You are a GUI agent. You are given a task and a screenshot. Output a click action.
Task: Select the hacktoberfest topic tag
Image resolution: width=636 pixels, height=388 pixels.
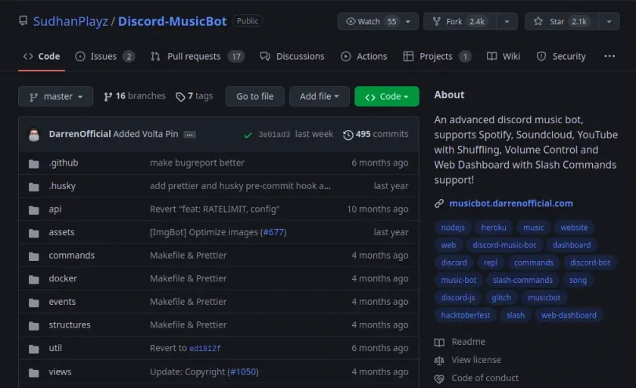(465, 315)
